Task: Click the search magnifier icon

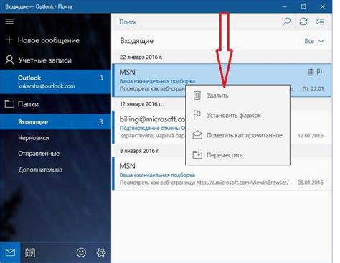Action: point(286,22)
